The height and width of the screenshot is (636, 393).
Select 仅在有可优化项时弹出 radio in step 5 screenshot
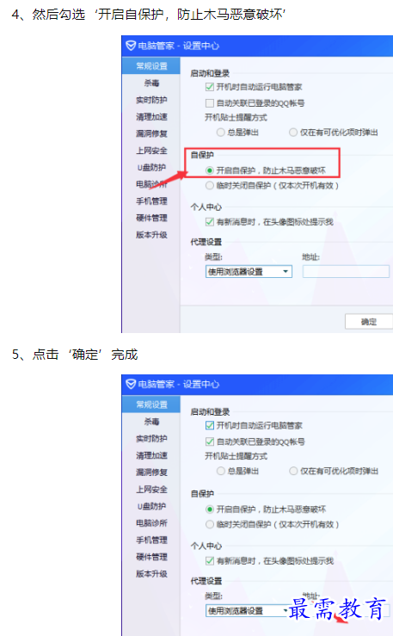pyautogui.click(x=293, y=471)
